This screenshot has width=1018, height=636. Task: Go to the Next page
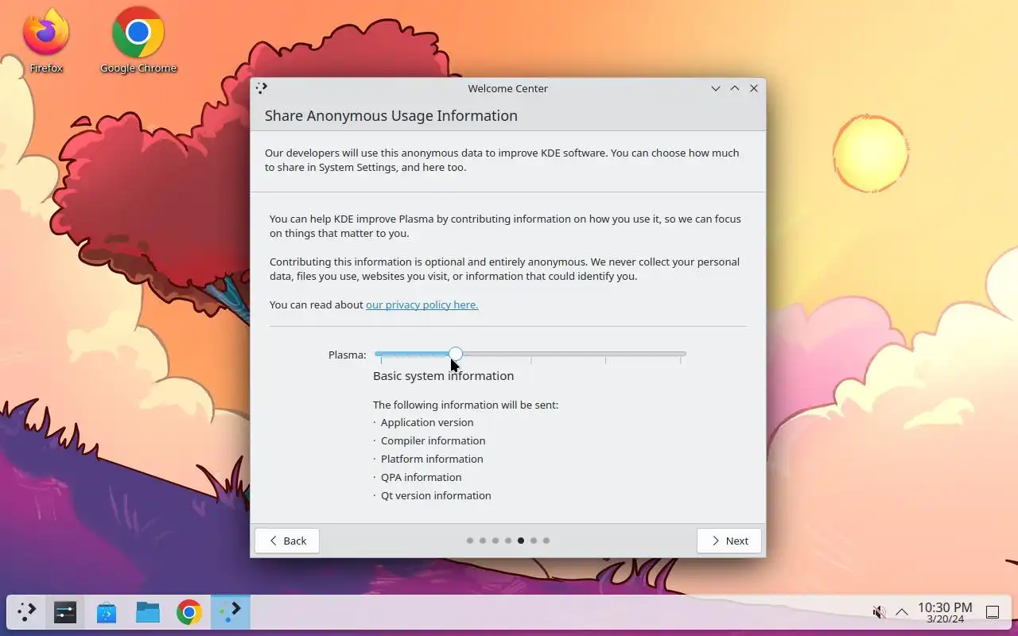tap(729, 541)
